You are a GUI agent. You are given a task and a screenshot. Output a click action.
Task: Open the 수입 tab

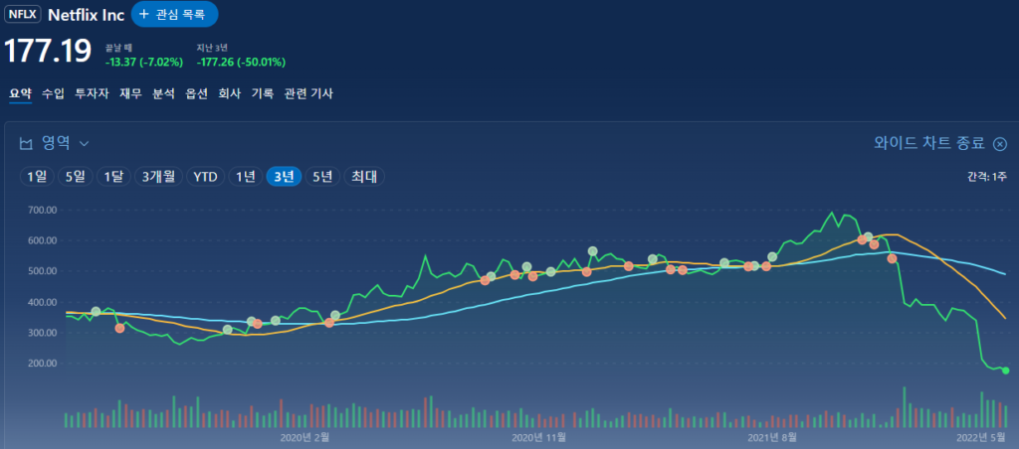click(53, 93)
